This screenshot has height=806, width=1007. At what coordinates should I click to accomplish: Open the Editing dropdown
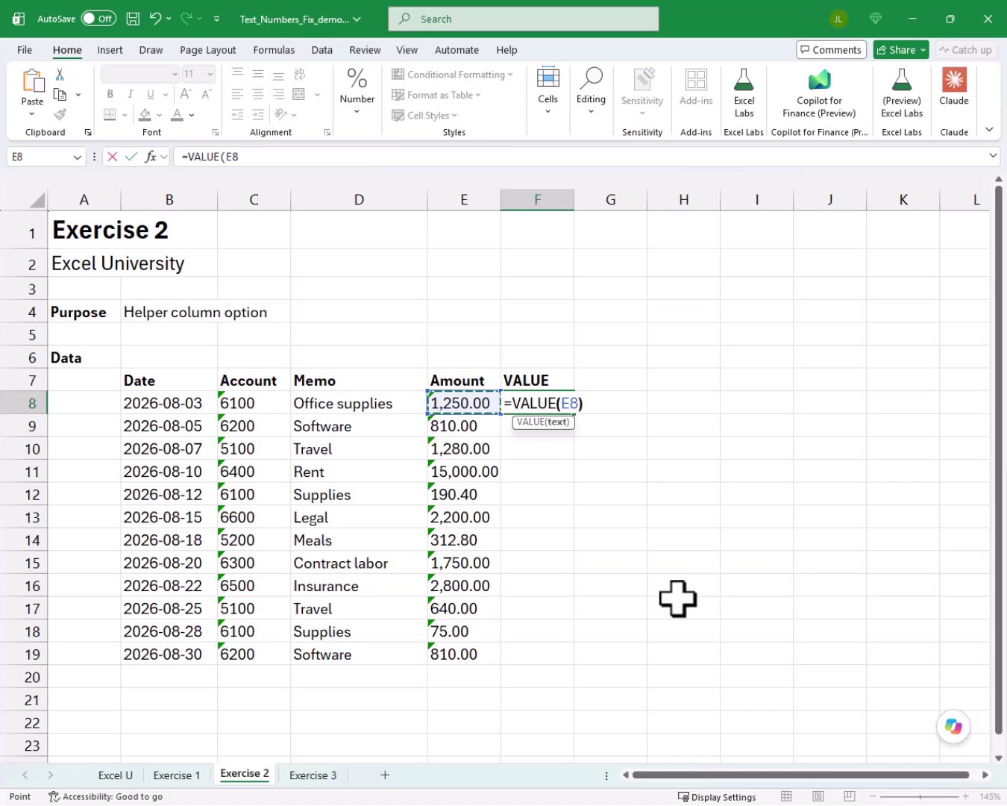[591, 91]
